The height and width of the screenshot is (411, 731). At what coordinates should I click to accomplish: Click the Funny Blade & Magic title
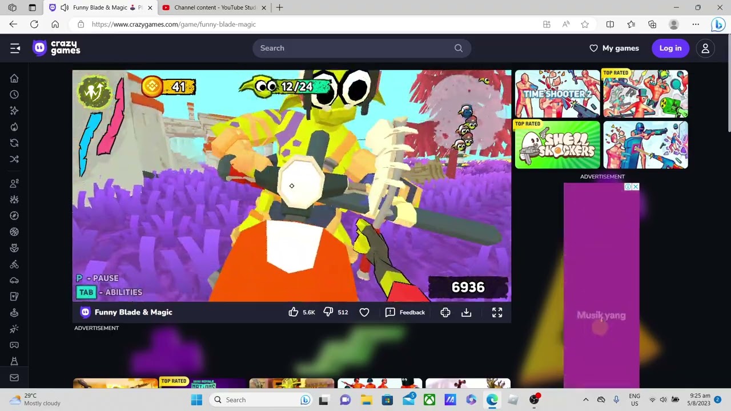[133, 312]
